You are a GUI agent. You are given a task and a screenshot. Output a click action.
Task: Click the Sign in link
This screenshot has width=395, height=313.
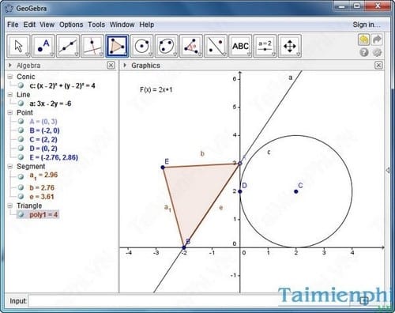[367, 25]
